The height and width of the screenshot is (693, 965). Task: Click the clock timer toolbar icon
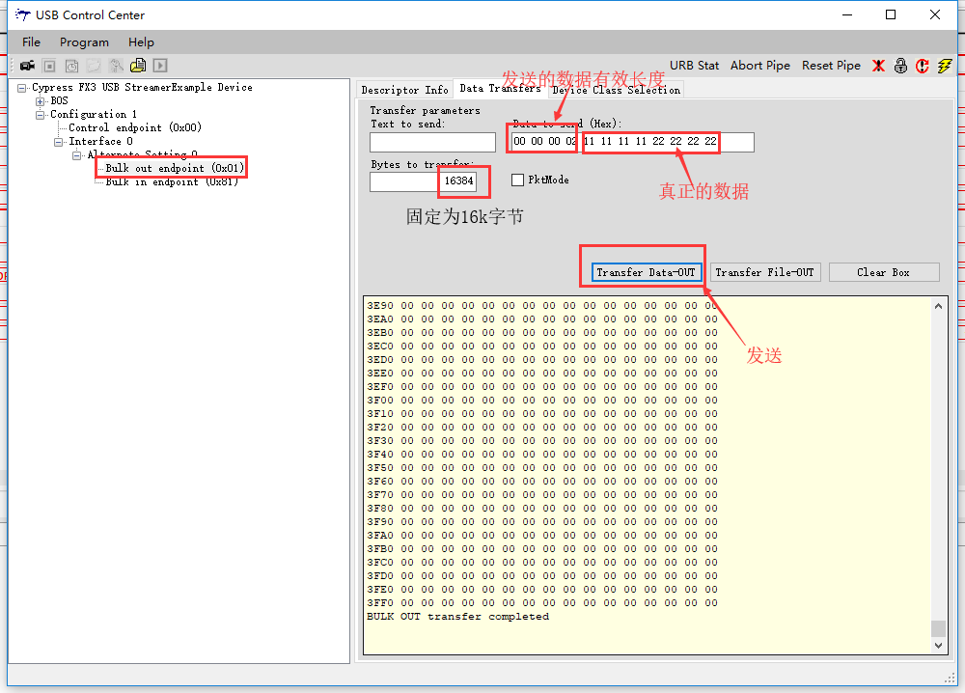click(x=72, y=66)
